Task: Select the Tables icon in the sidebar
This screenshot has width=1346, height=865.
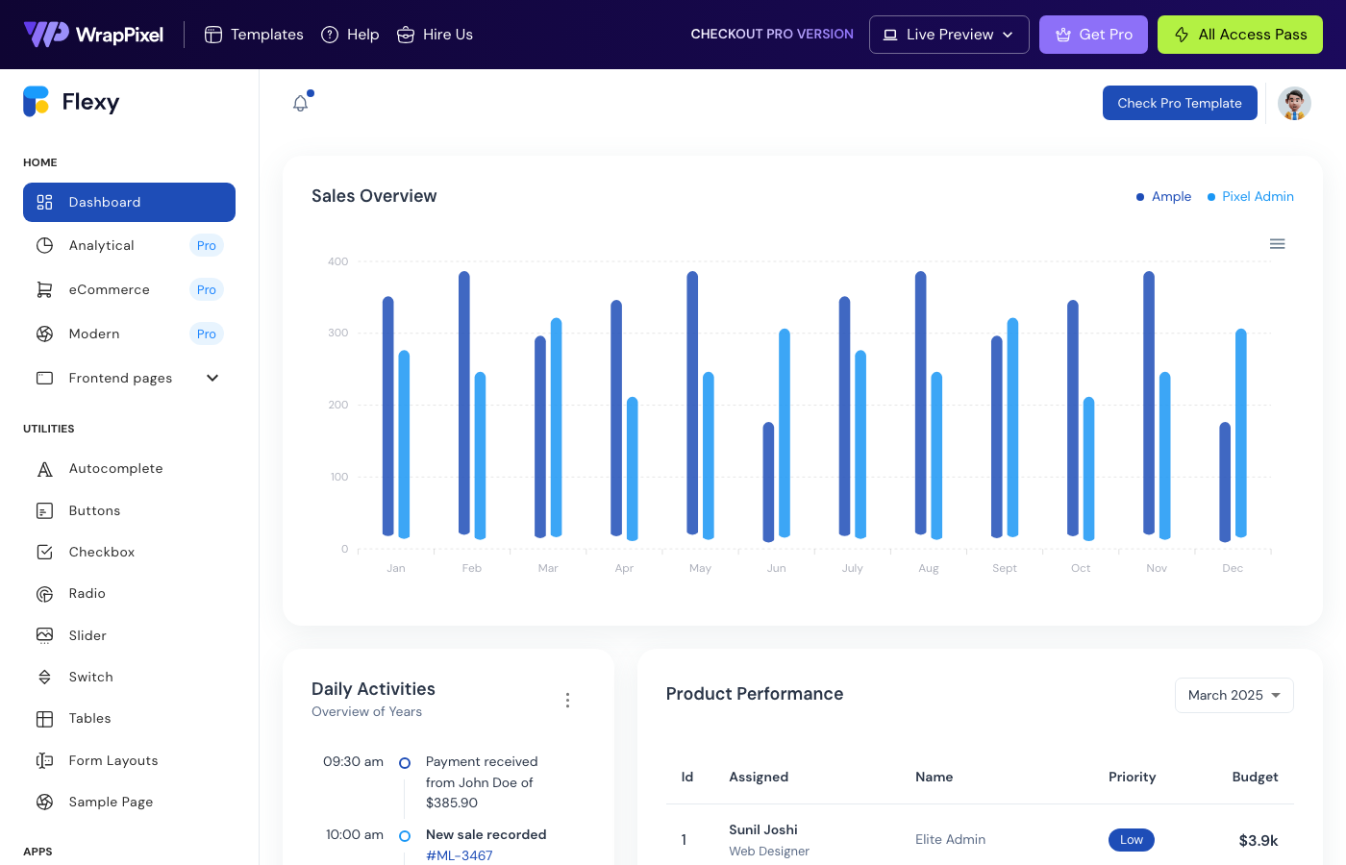Action: click(x=44, y=718)
